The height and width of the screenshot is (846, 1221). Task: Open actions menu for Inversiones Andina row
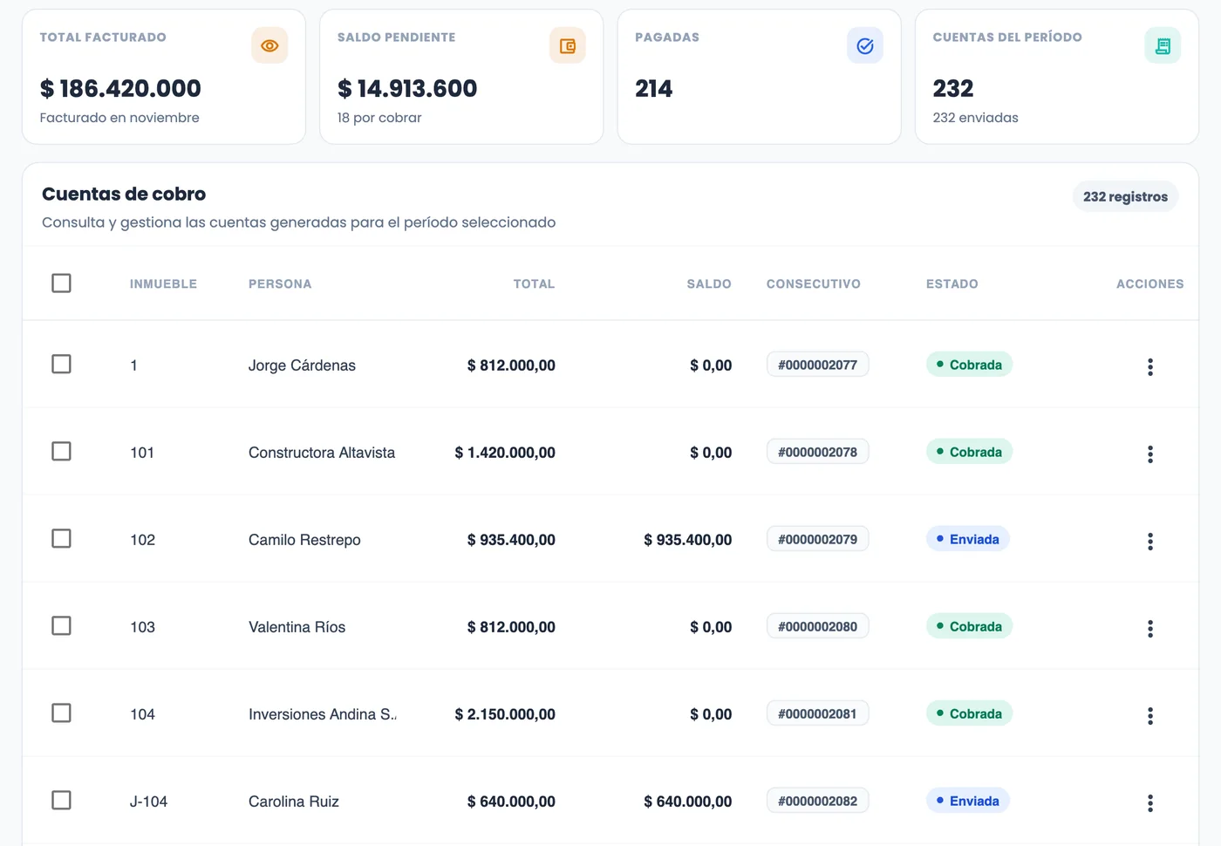1150,715
